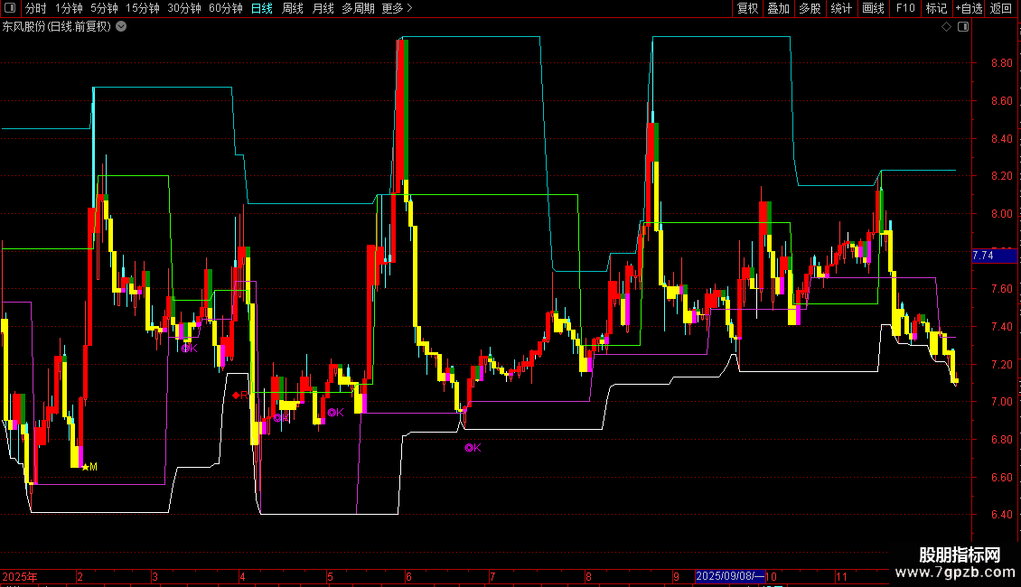
Task: Click the 返回 back button
Action: coord(1001,8)
